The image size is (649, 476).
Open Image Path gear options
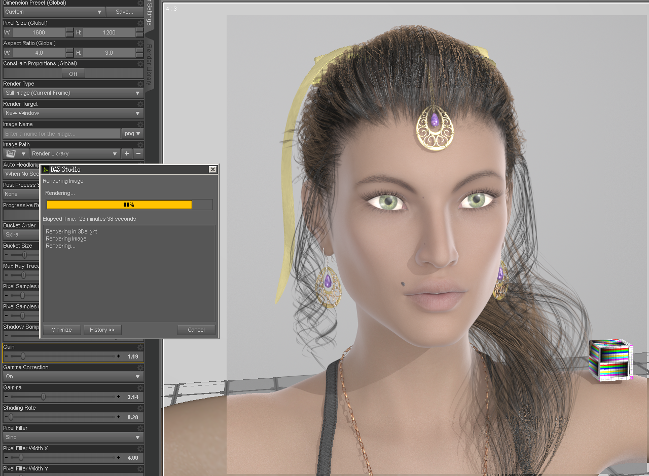click(140, 145)
